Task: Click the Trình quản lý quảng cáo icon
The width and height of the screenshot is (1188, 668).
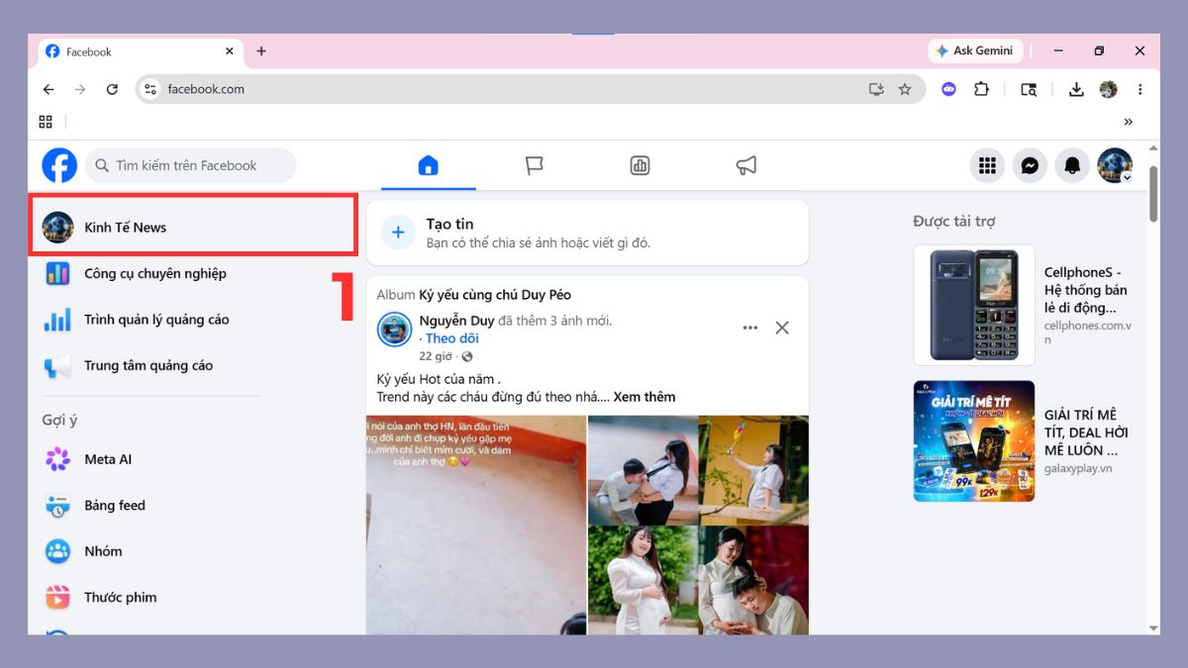Action: point(57,320)
